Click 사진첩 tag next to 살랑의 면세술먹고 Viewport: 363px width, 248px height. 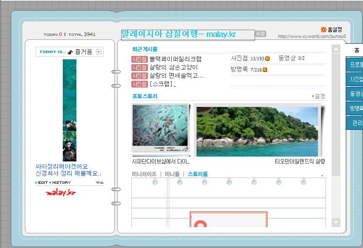coord(139,76)
